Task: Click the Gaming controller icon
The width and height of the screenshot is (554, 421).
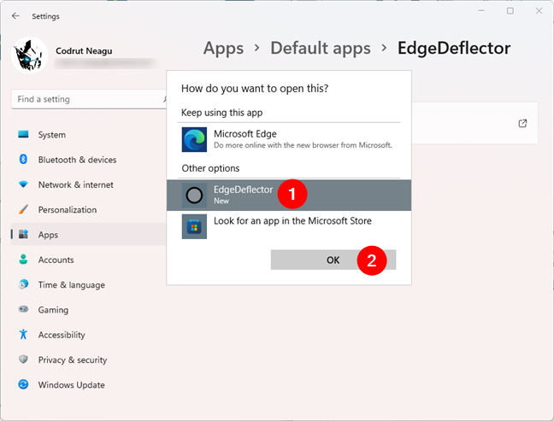Action: 23,309
